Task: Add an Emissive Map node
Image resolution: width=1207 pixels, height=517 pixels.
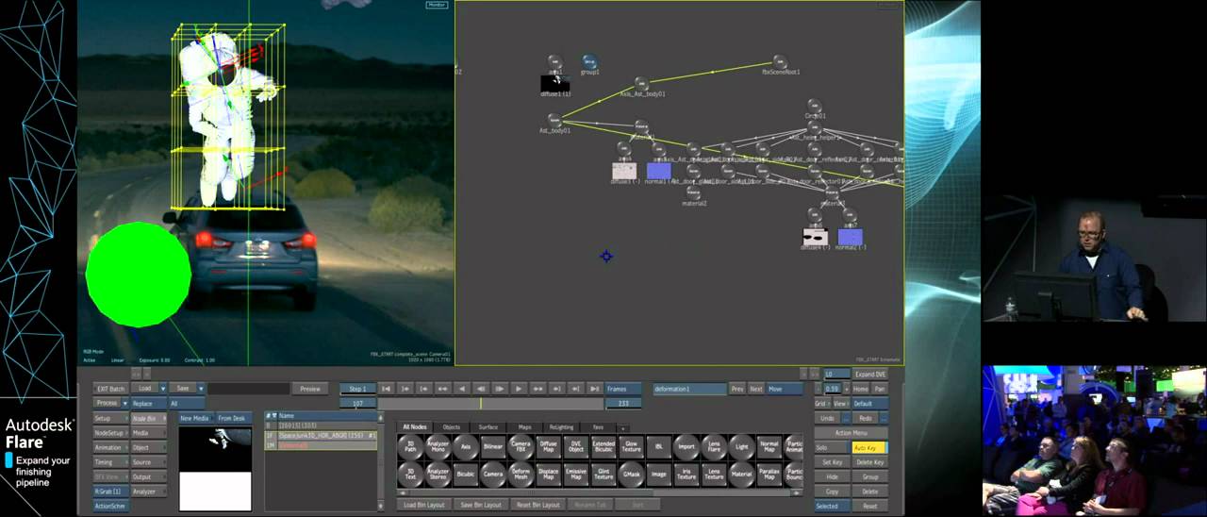Action: pyautogui.click(x=576, y=474)
